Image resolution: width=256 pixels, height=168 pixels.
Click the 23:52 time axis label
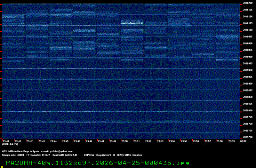(x=148, y=141)
